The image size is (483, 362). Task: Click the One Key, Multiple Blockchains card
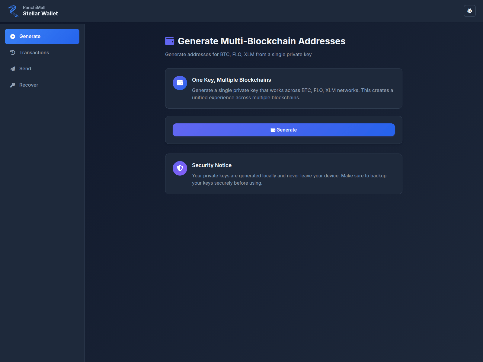coord(283,88)
